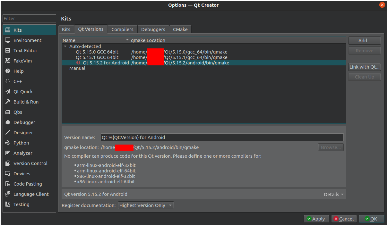
Task: Select the Qt Versions tab
Action: 91,29
